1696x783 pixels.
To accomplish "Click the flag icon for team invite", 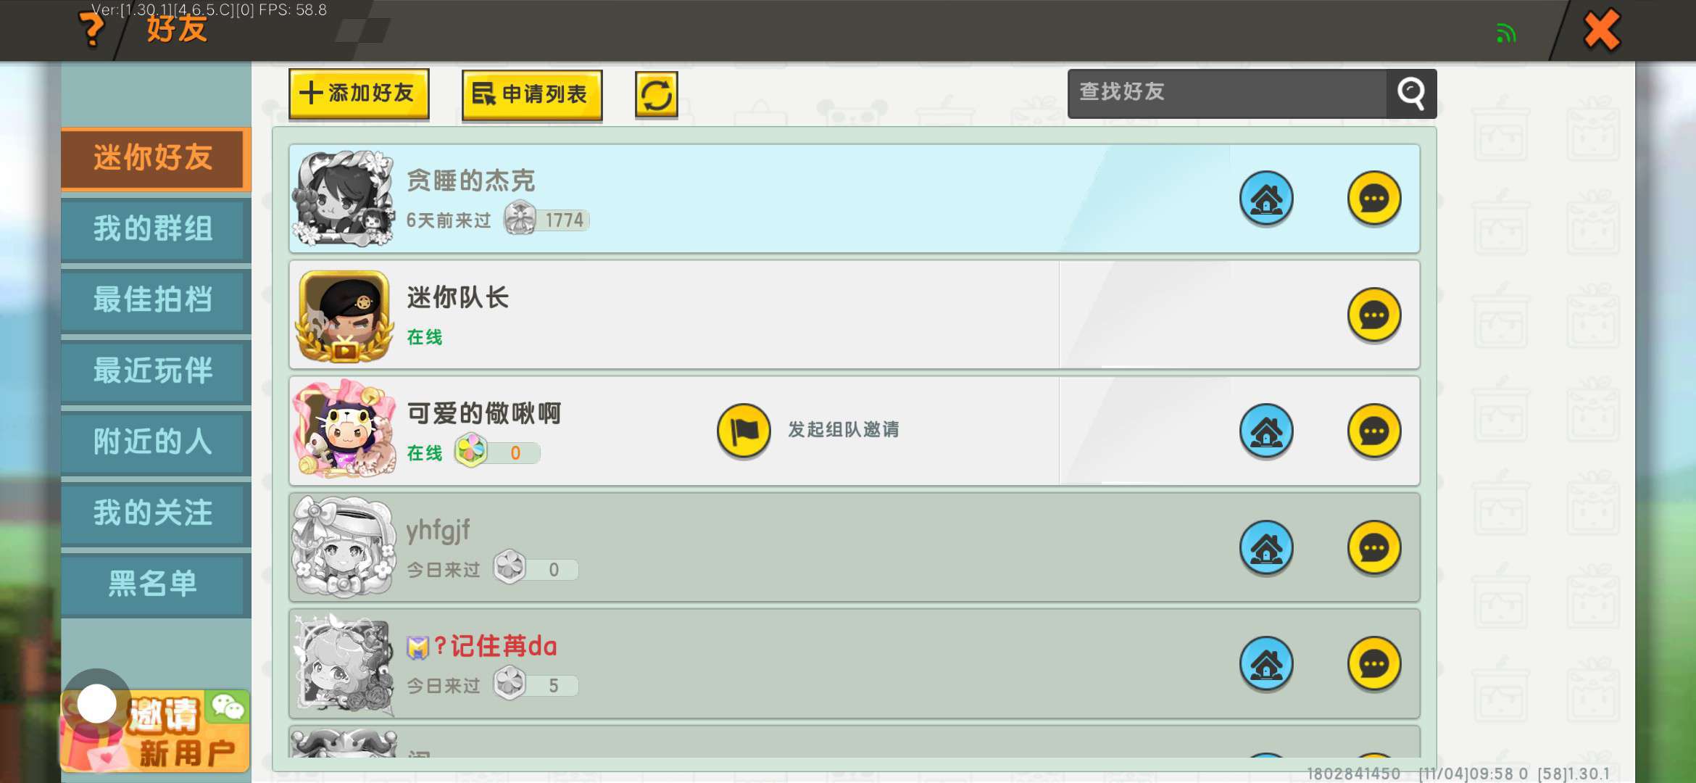I will pos(744,431).
